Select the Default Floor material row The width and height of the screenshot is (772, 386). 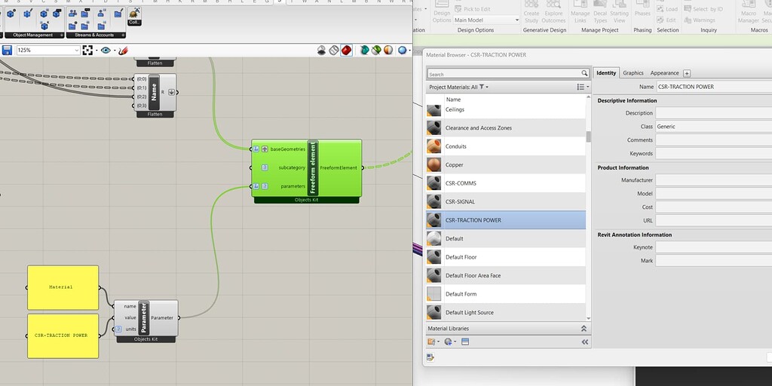point(506,257)
